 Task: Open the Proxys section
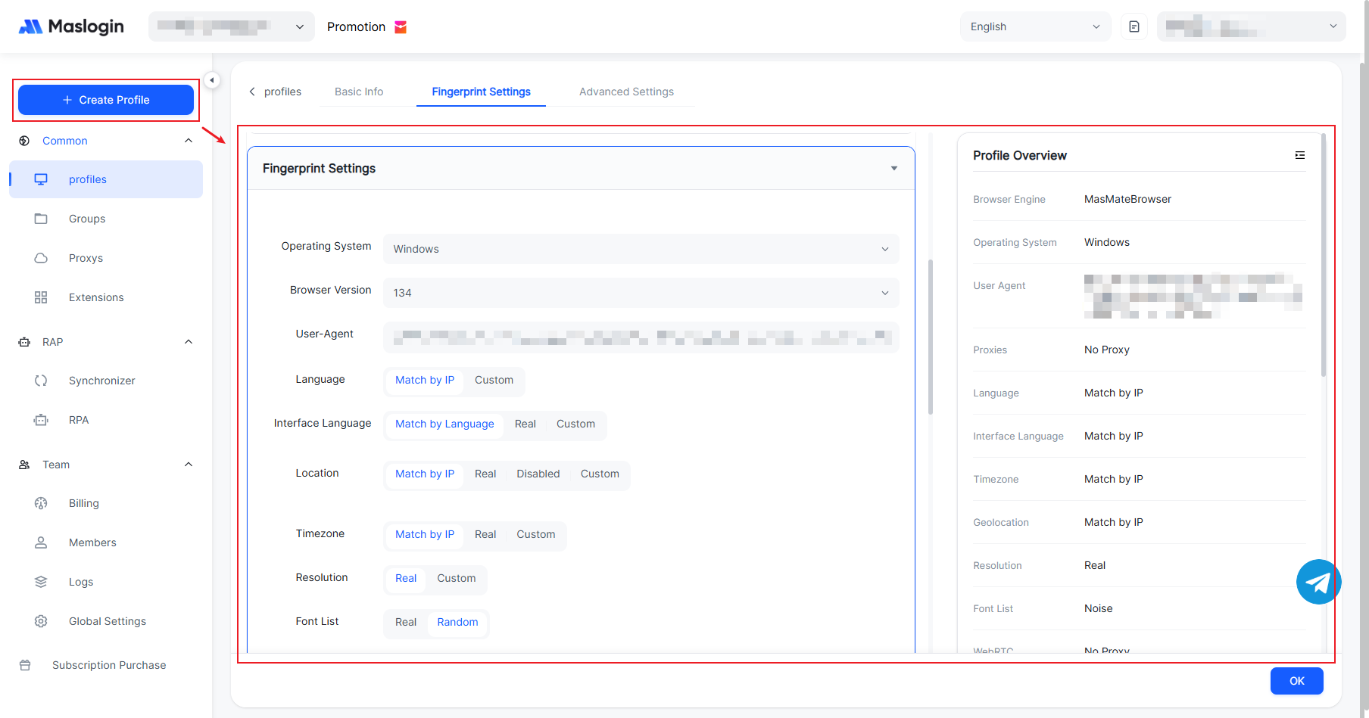86,258
